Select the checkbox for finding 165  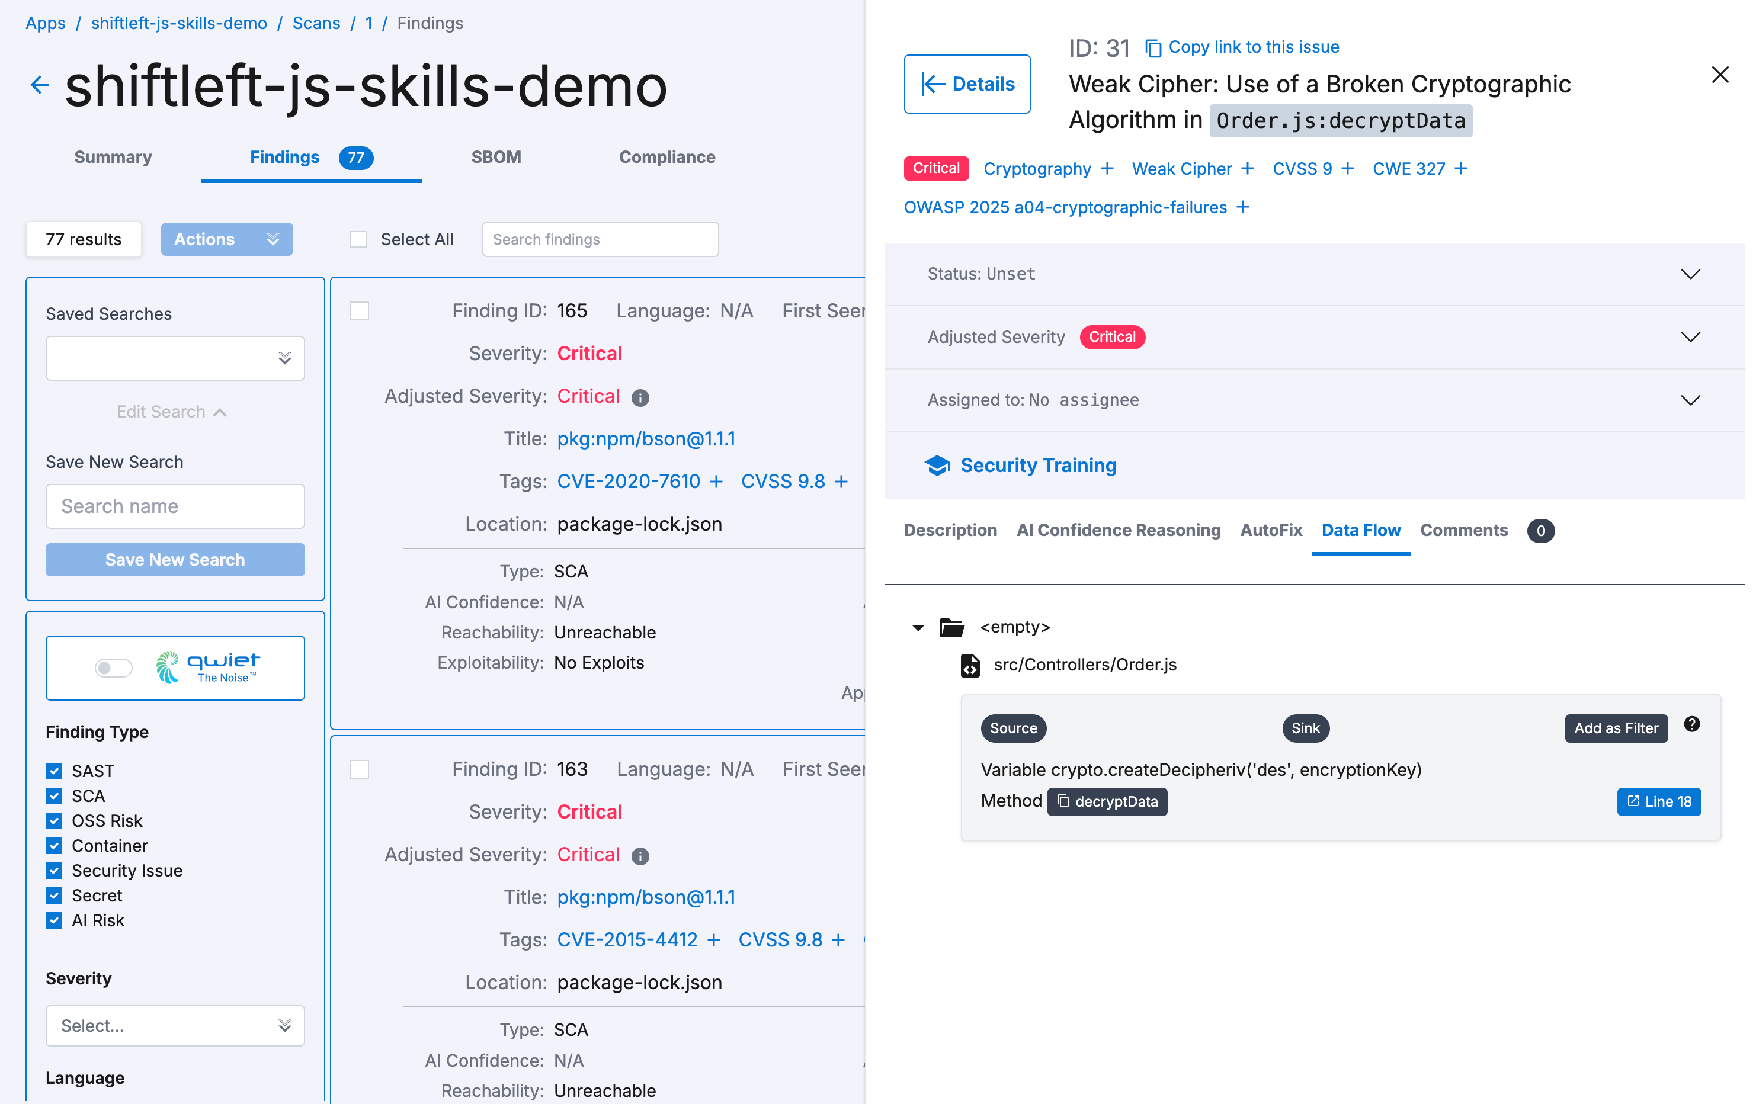pyautogui.click(x=360, y=312)
